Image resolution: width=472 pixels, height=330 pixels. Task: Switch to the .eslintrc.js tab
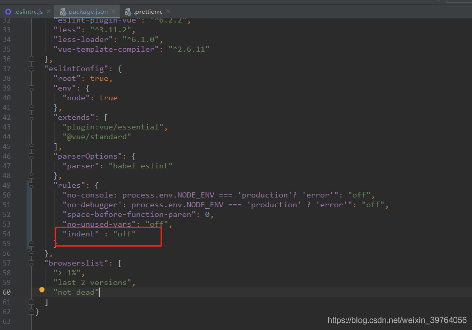click(x=28, y=11)
